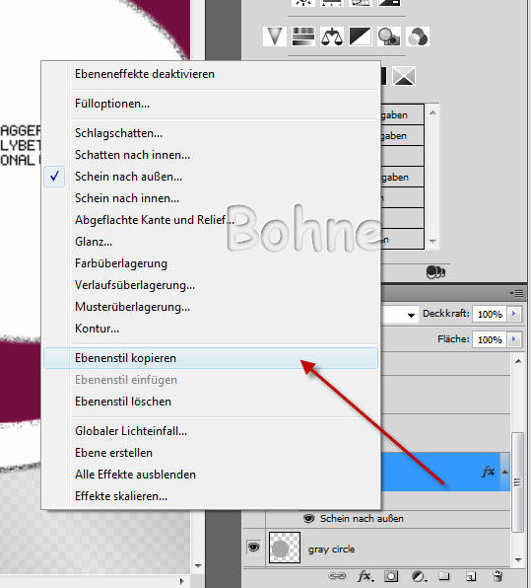Viewport: 531px width, 588px height.
Task: Click the Deckkraft 100% input field
Action: tap(490, 314)
